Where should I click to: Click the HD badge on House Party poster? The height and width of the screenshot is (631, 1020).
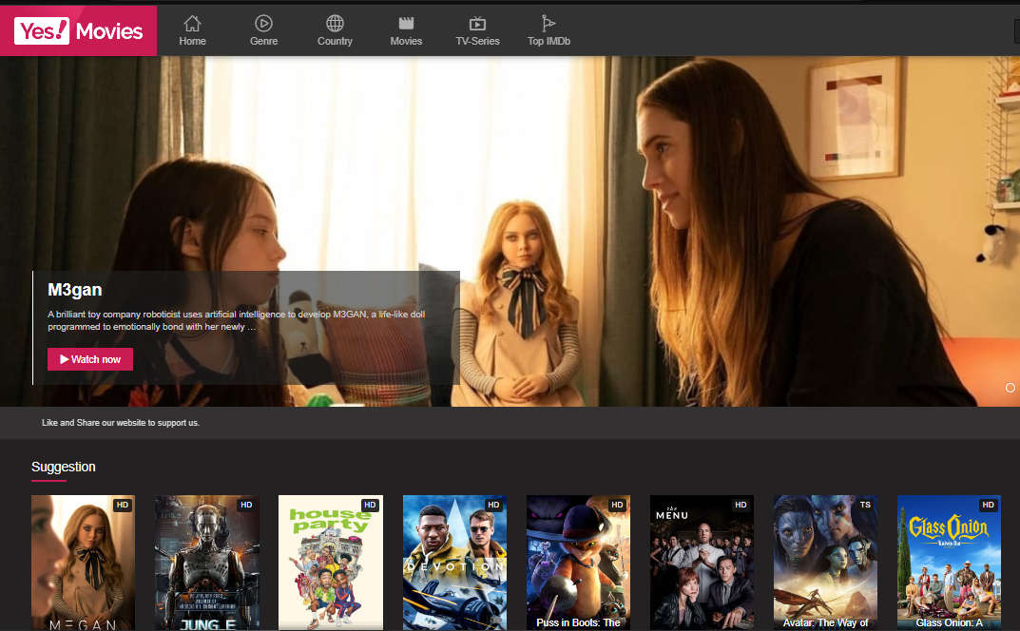coord(370,505)
